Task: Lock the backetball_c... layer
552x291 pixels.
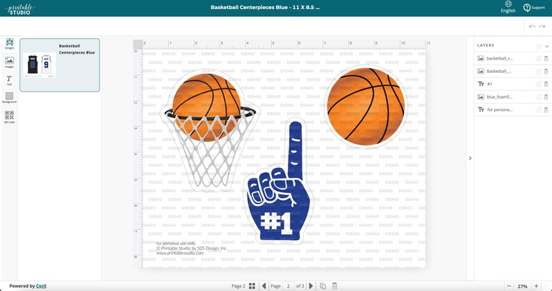Action: coord(539,58)
